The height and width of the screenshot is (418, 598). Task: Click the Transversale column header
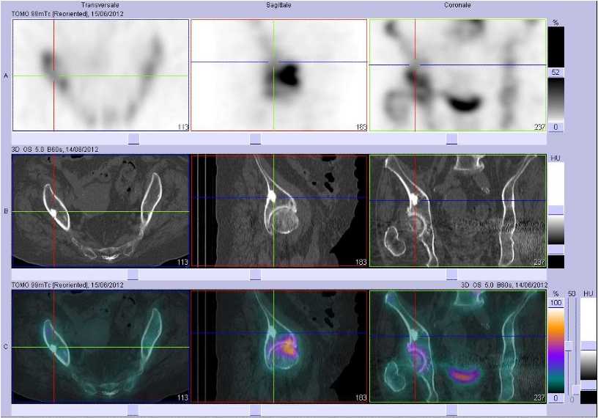pyautogui.click(x=100, y=5)
